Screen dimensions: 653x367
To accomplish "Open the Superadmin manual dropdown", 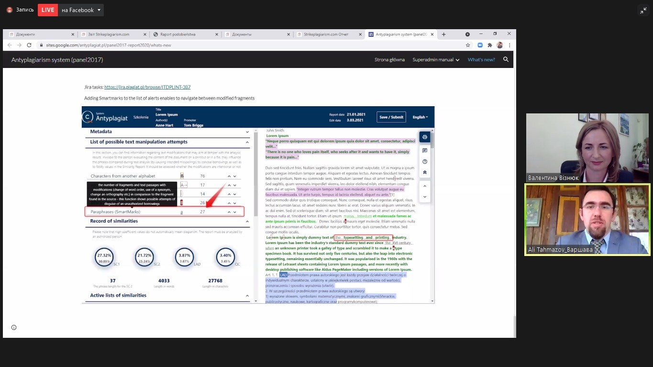I will point(436,60).
